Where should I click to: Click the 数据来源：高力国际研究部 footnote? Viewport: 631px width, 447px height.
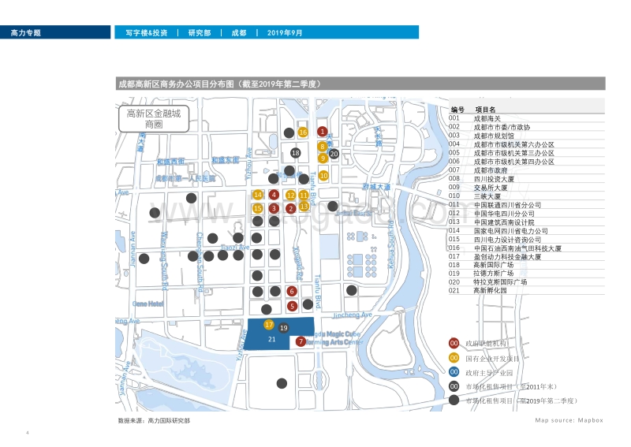tap(154, 420)
